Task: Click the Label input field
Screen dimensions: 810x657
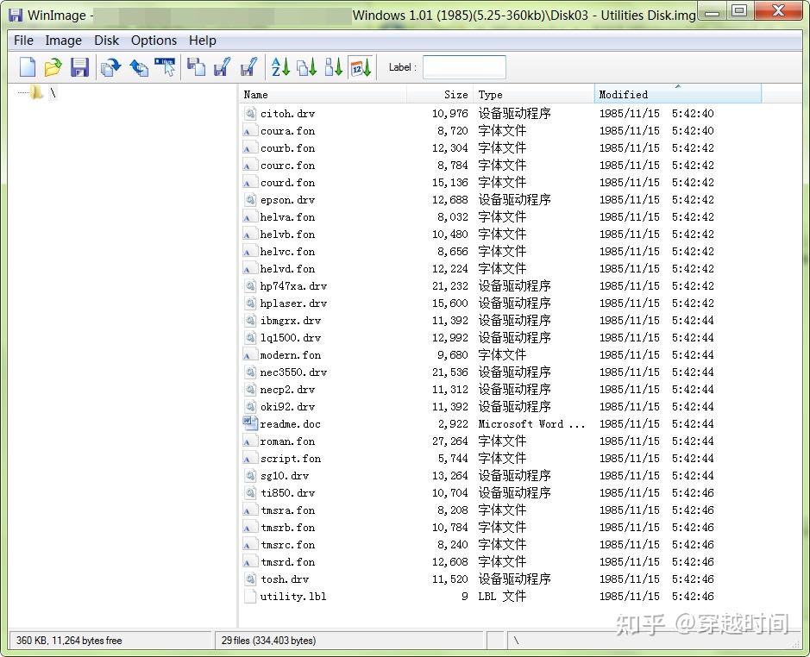Action: pyautogui.click(x=463, y=66)
